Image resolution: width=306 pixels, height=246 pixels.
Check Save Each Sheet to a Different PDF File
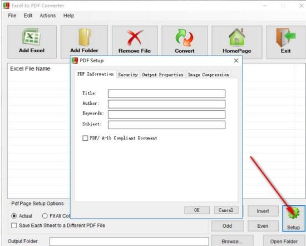click(14, 225)
